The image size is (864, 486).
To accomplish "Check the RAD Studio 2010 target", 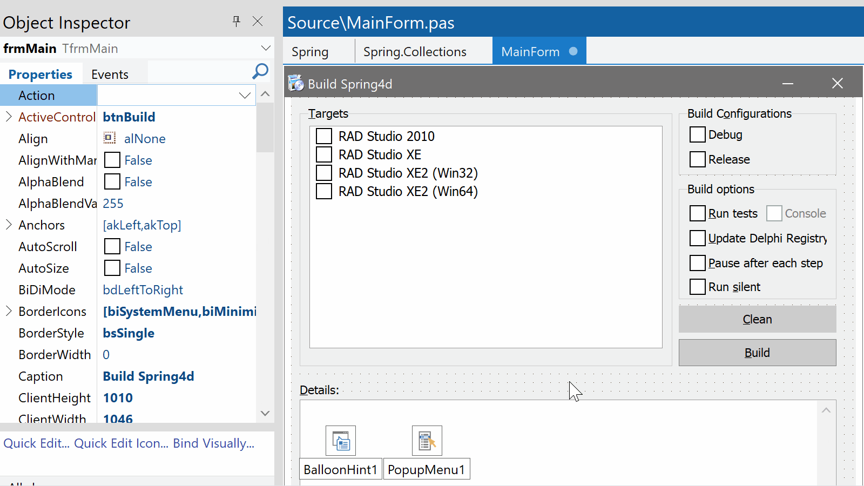I will pyautogui.click(x=324, y=136).
